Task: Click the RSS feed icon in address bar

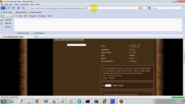Action: point(140,8)
